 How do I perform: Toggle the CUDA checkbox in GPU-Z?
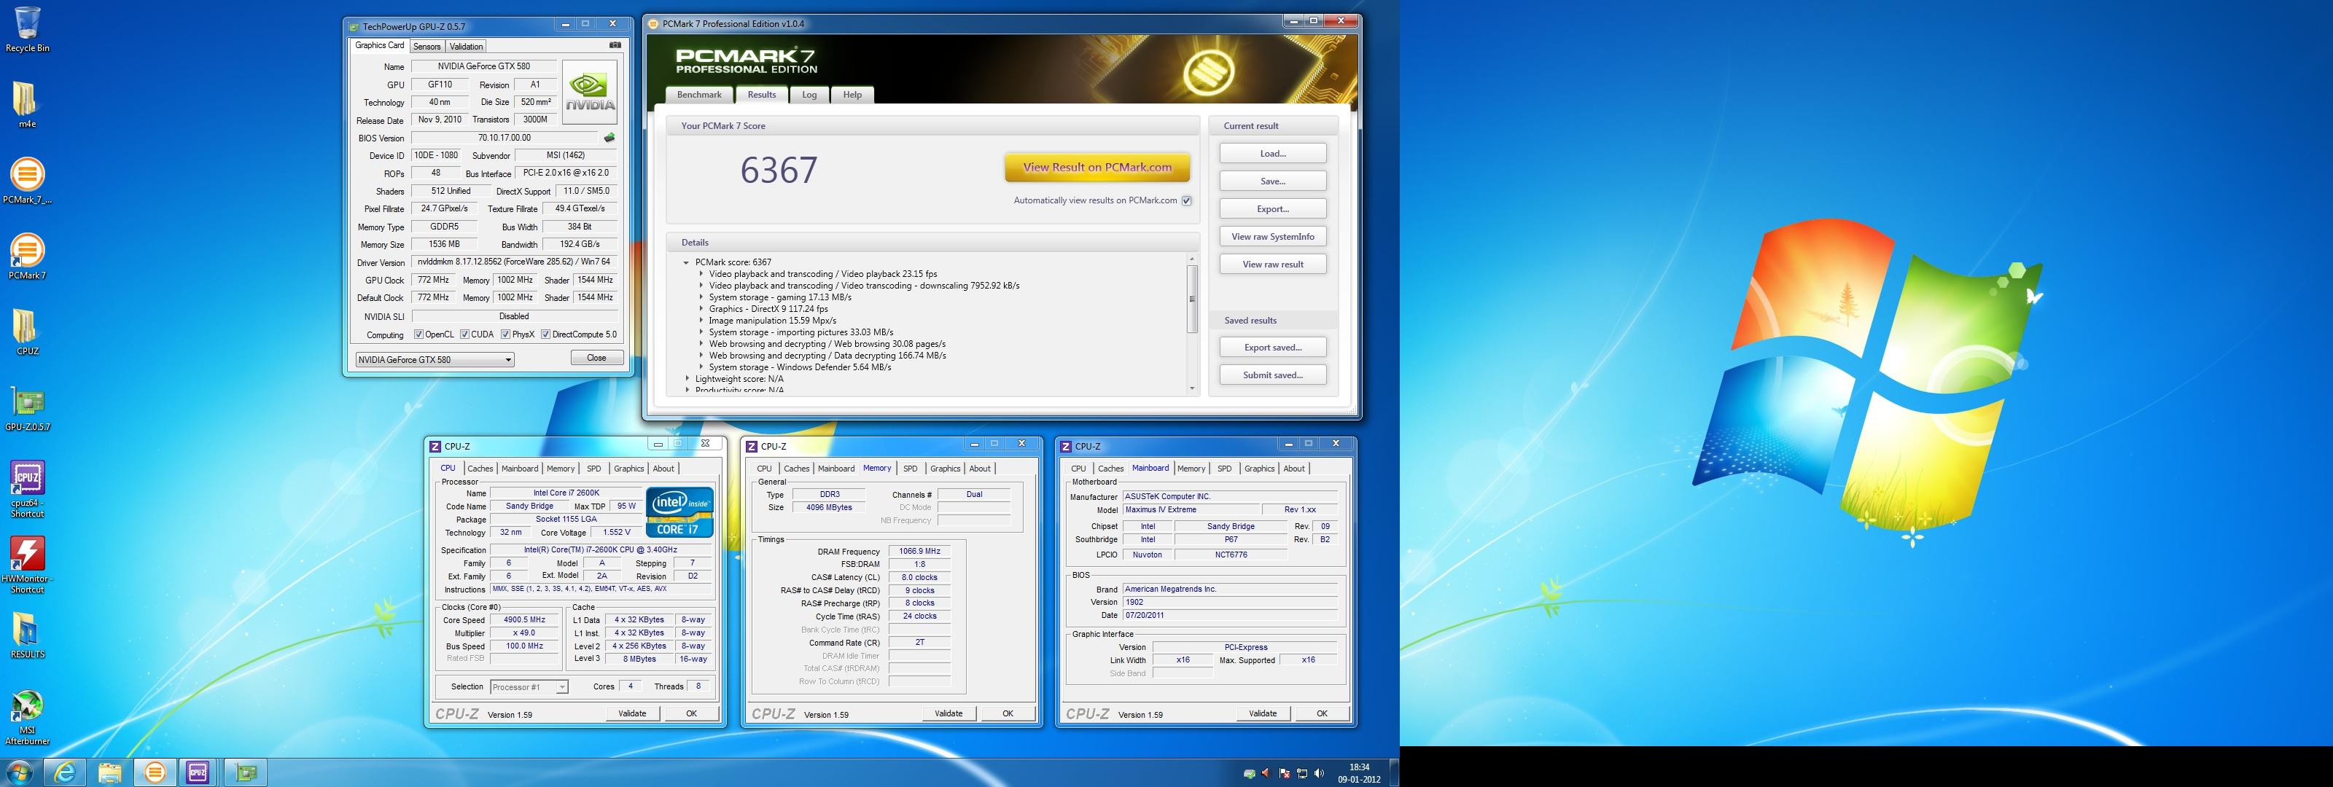464,334
